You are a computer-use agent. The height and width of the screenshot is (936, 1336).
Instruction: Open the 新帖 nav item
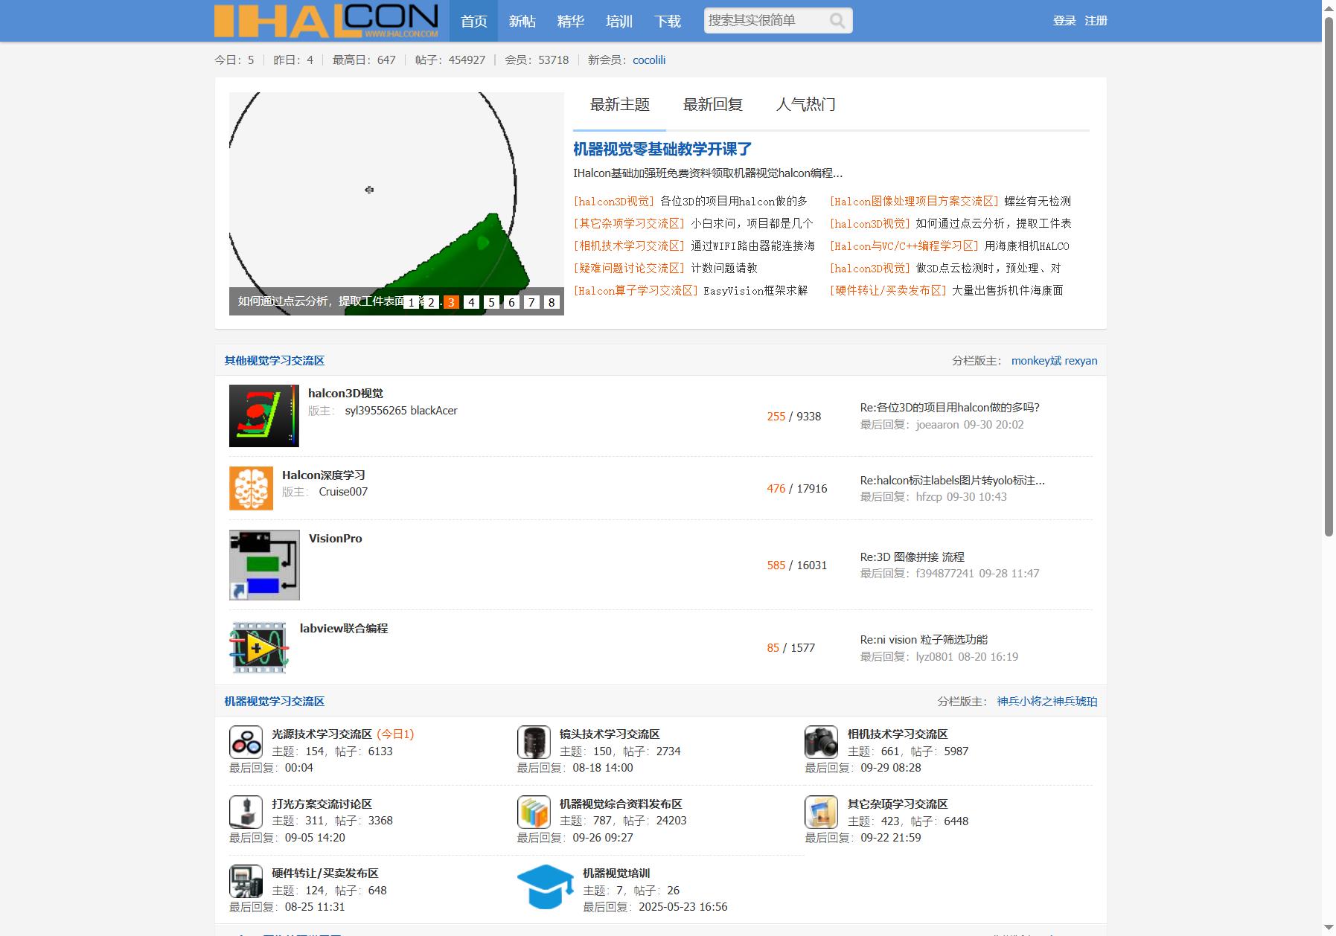pyautogui.click(x=522, y=21)
